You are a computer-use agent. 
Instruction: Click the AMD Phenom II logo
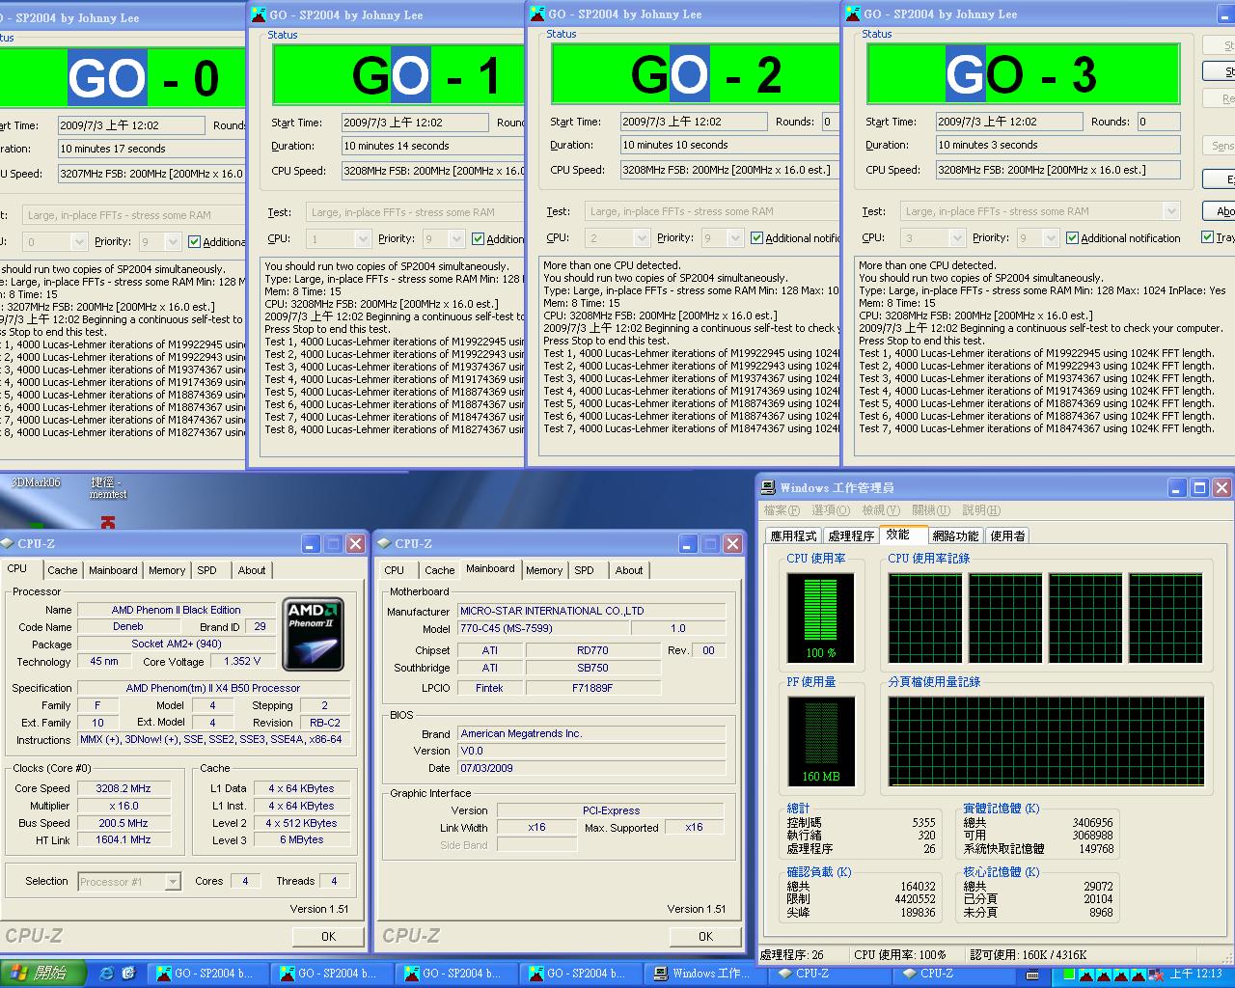314,634
